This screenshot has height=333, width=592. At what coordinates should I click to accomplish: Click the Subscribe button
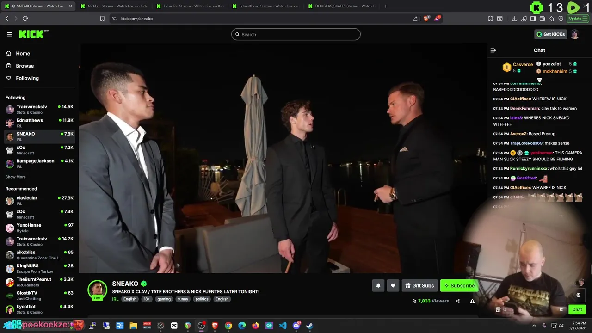459,286
